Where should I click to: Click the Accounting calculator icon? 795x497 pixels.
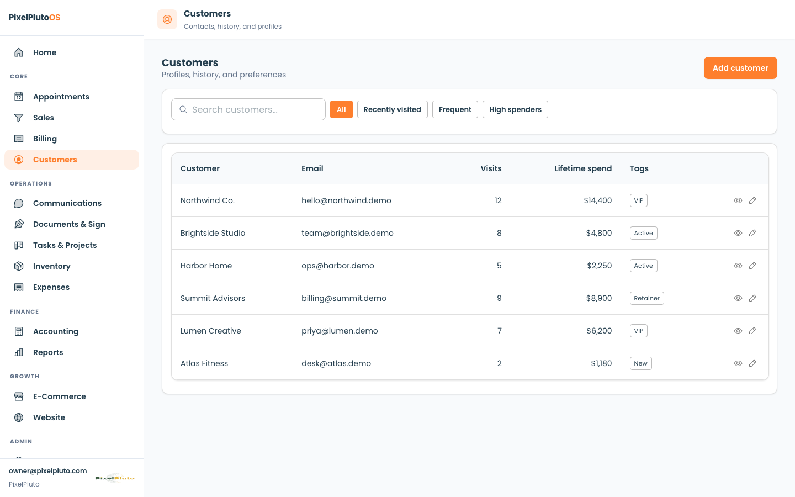point(19,331)
